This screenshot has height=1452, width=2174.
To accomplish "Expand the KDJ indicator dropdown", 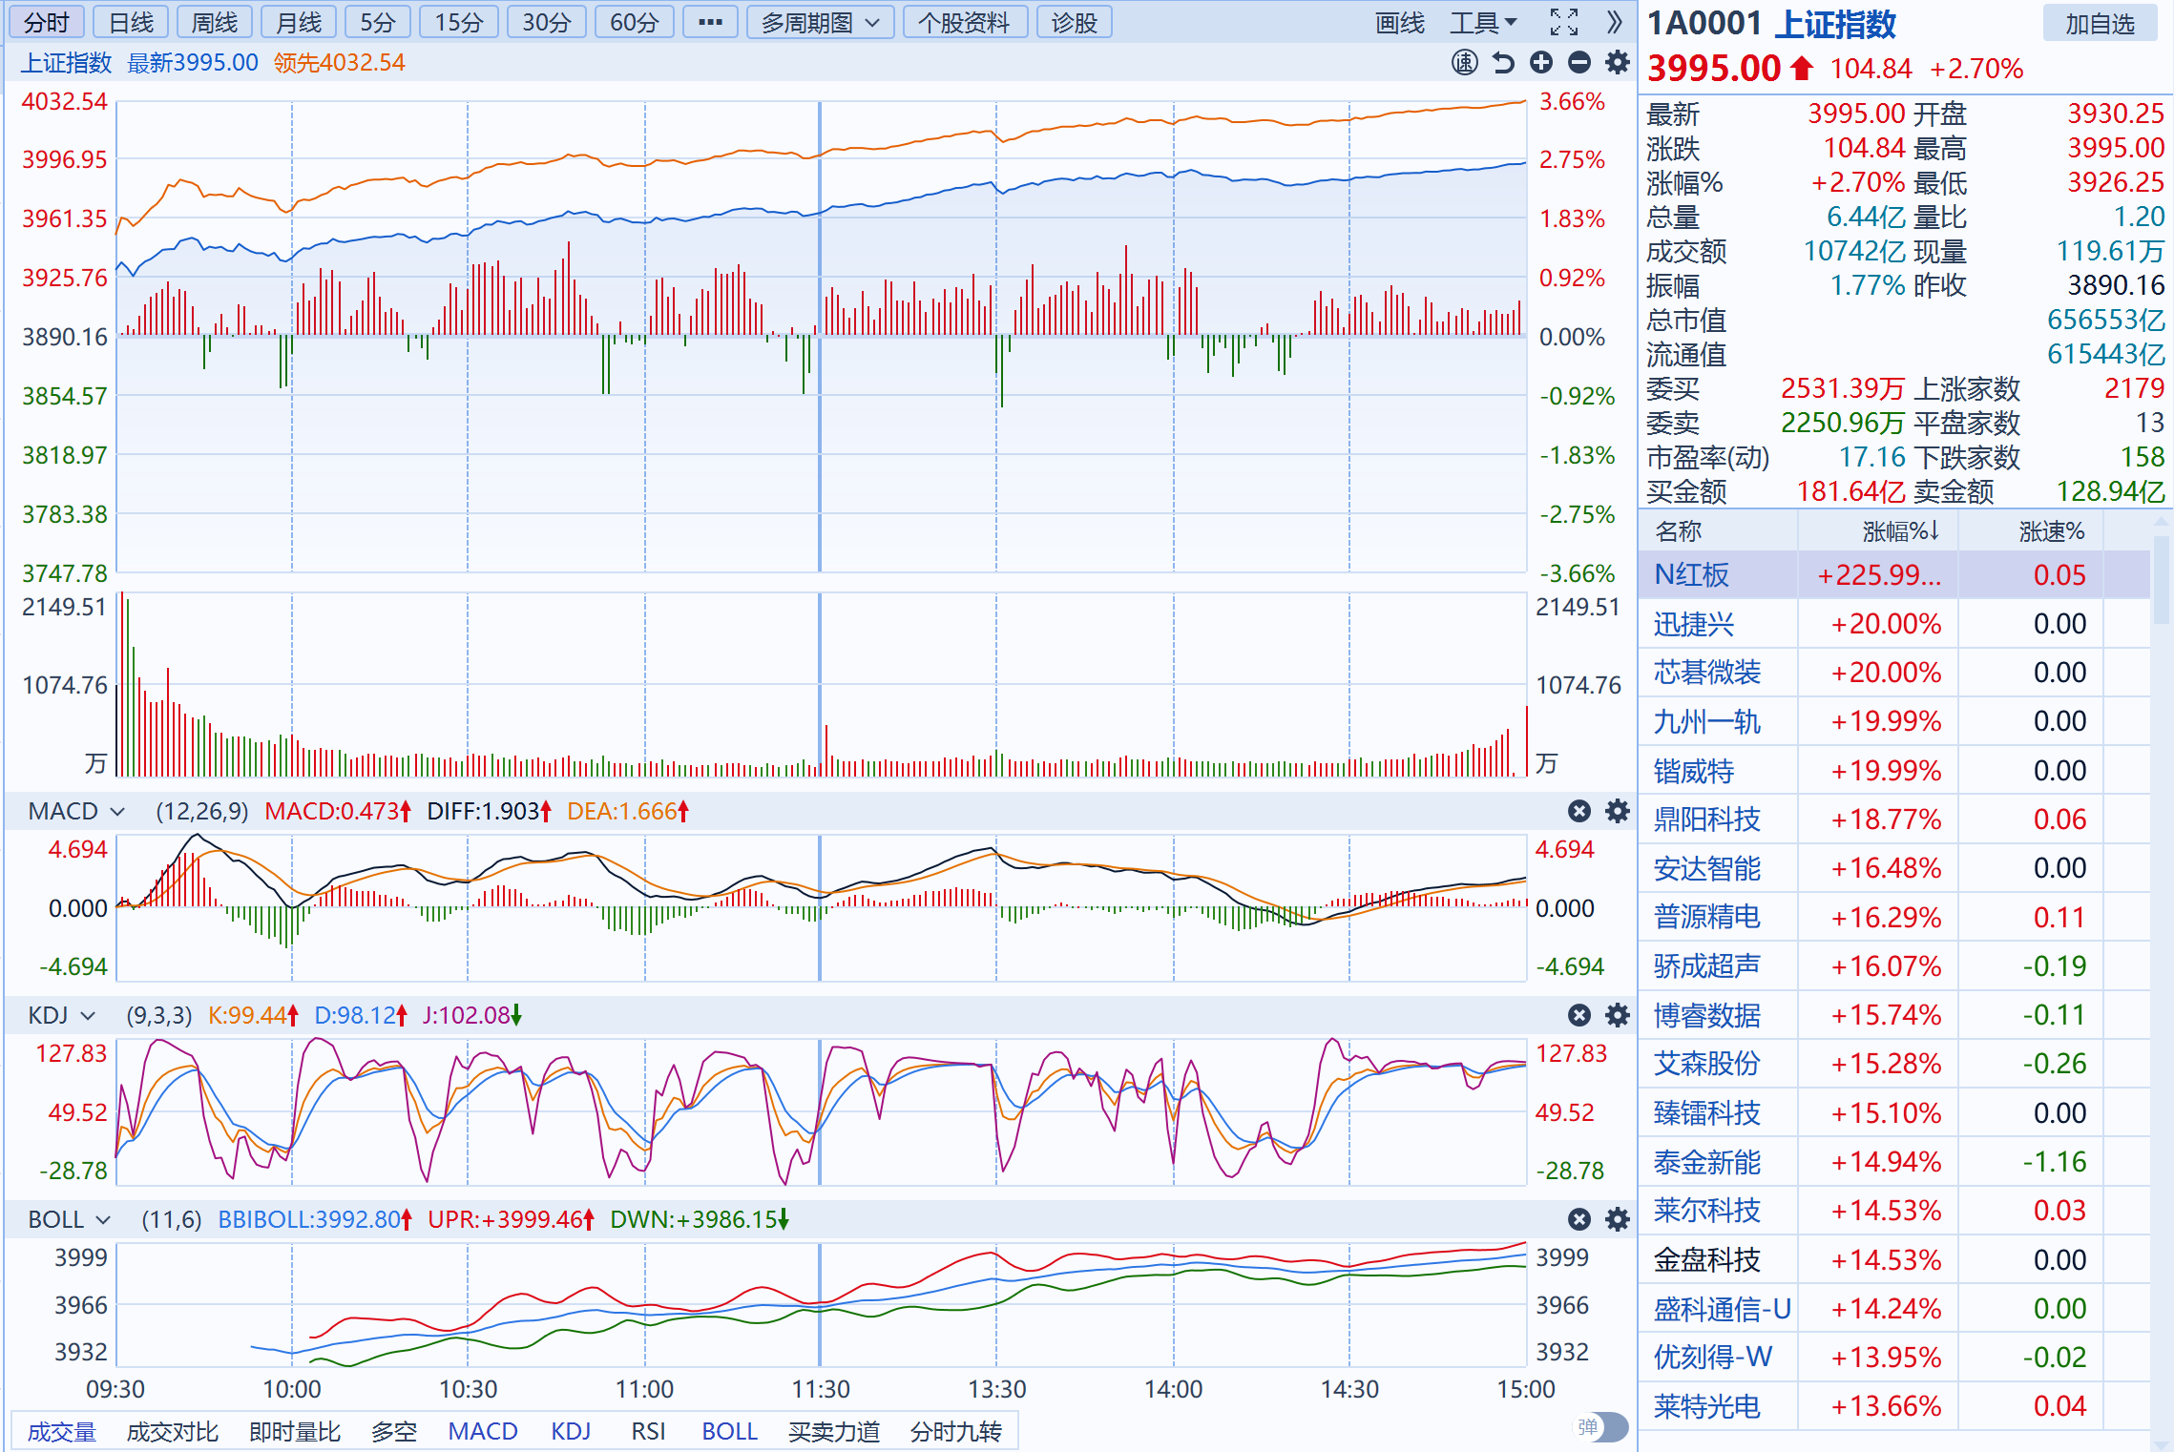I will pyautogui.click(x=88, y=1016).
